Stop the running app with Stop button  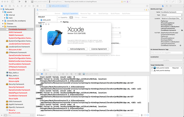(26, 2)
